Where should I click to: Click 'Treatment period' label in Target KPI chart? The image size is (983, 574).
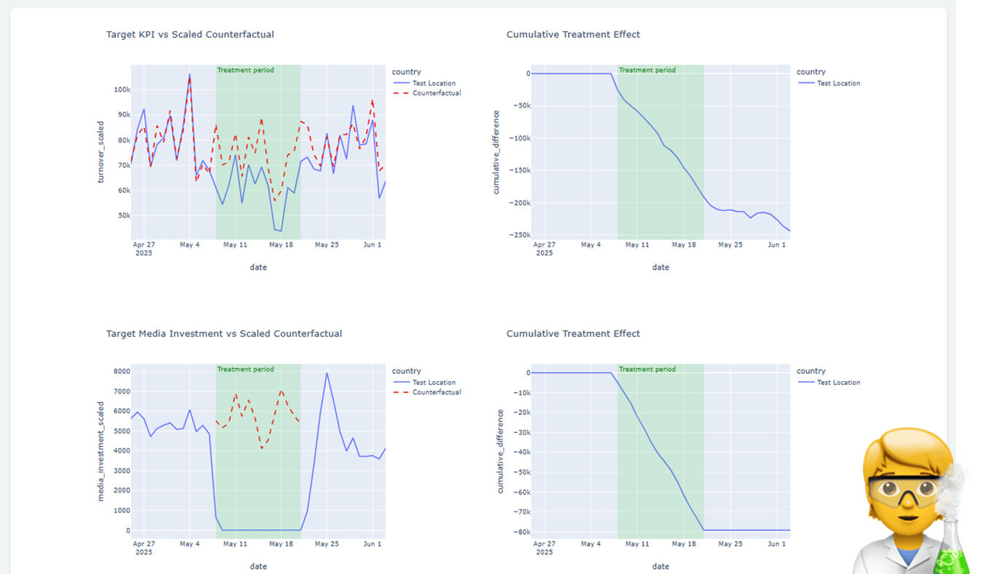(x=245, y=71)
